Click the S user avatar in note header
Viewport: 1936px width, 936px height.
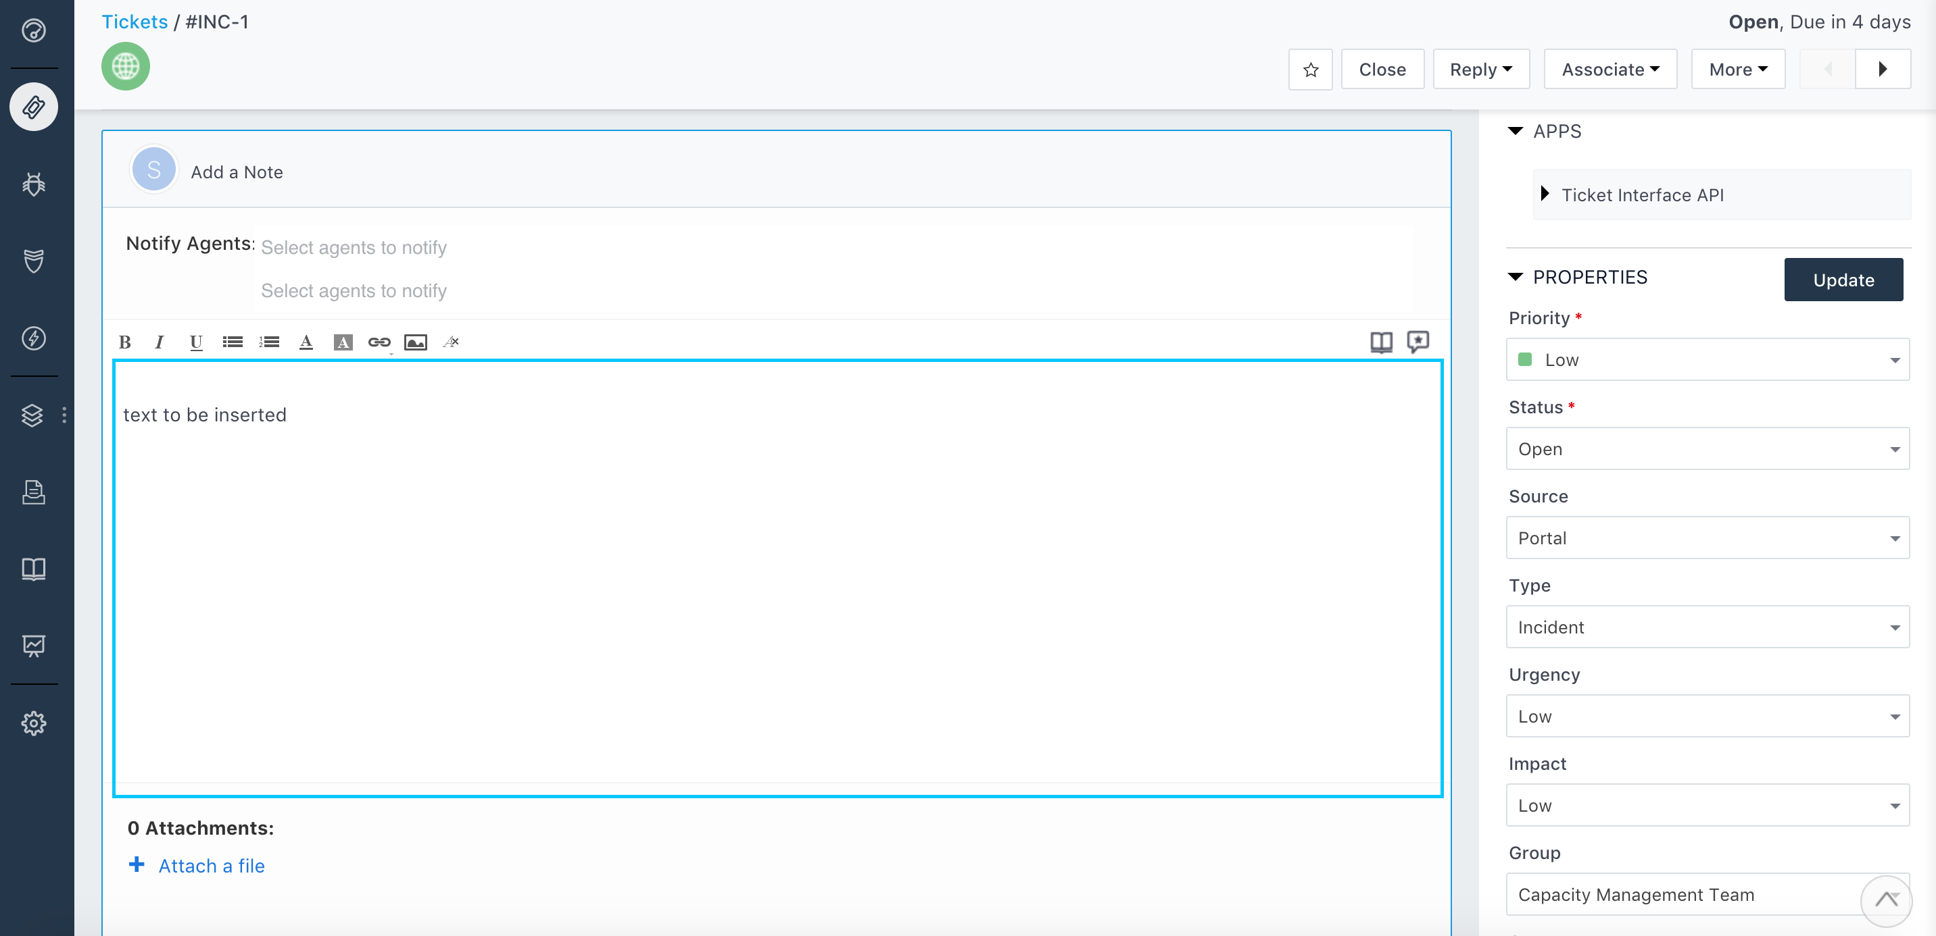(x=154, y=170)
